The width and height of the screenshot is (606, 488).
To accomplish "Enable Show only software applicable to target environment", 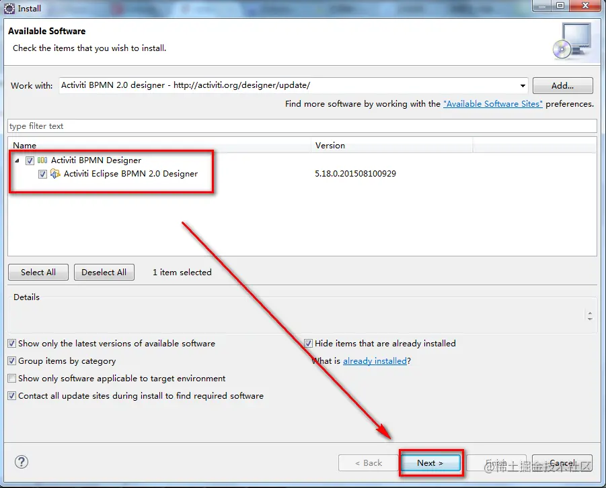I will [12, 378].
